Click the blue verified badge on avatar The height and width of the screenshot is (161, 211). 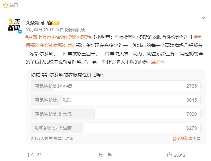click(20, 31)
